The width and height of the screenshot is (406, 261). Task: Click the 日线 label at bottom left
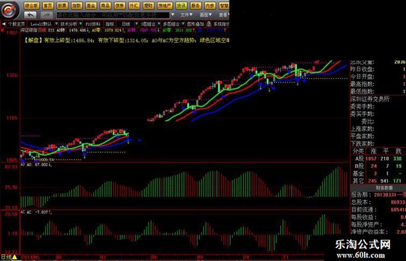click(6, 257)
